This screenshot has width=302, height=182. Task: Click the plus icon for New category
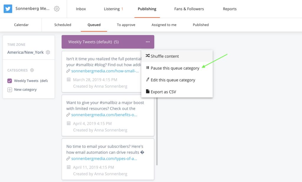pos(10,90)
